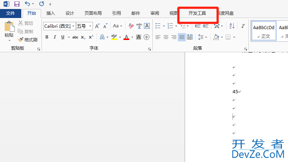
Task: Click the 格式刷 format painter
Action: click(x=28, y=40)
